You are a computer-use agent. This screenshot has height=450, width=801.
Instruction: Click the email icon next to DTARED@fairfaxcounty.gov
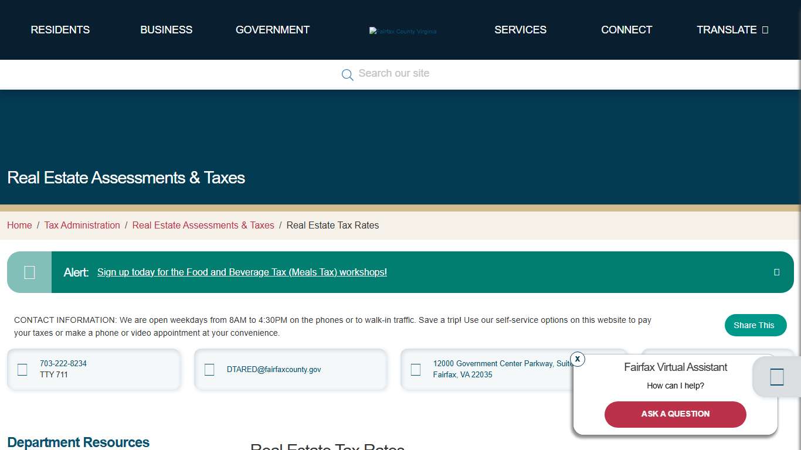click(209, 369)
